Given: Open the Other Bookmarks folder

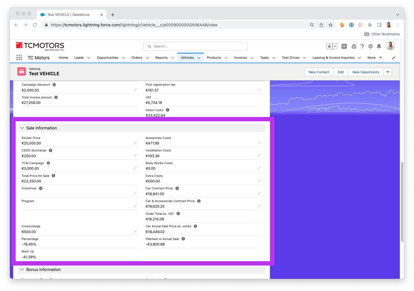Looking at the screenshot, I should (382, 34).
